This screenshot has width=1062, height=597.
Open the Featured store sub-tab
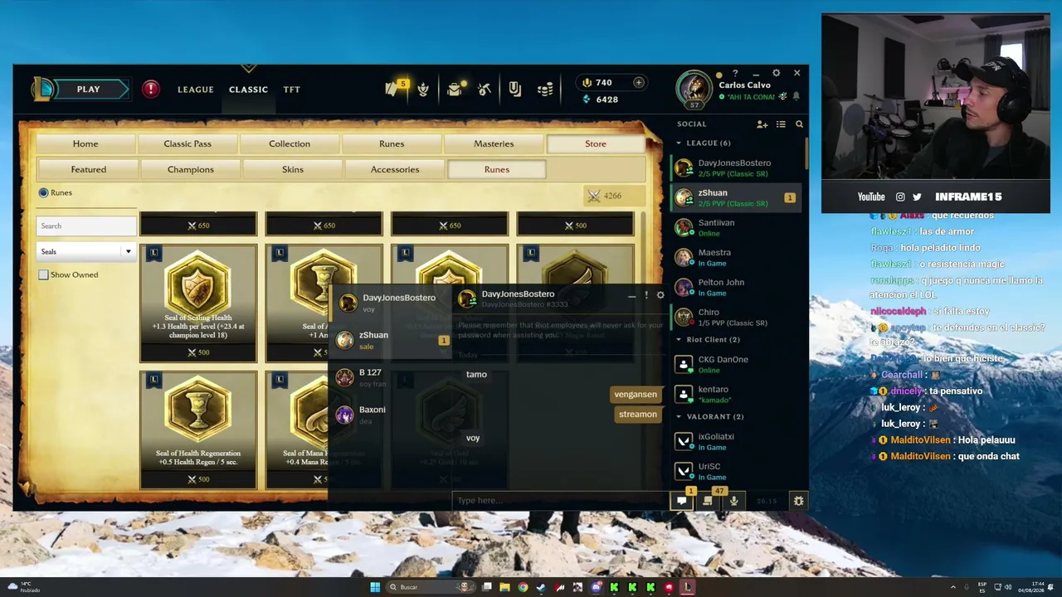[x=89, y=169]
